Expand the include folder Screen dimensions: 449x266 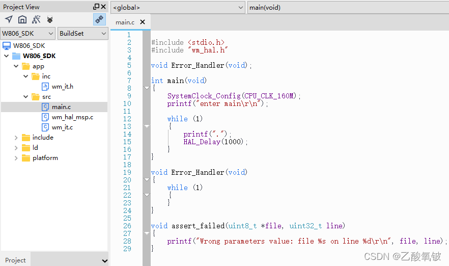(16, 138)
